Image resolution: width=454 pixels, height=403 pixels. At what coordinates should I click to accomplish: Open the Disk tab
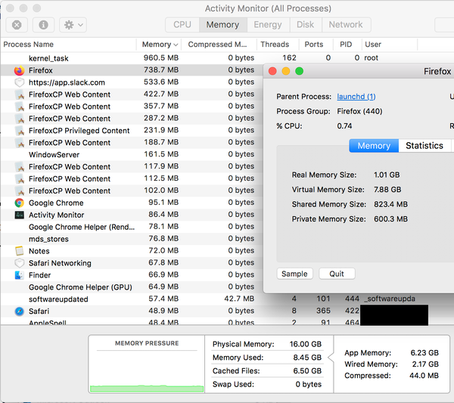(306, 25)
